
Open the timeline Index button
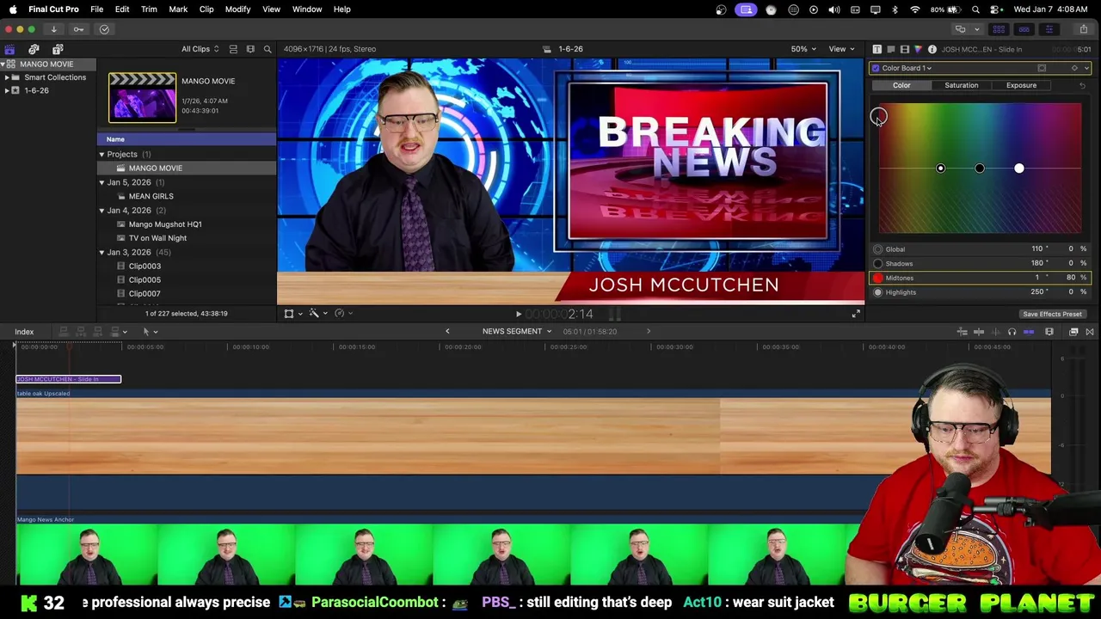24,332
